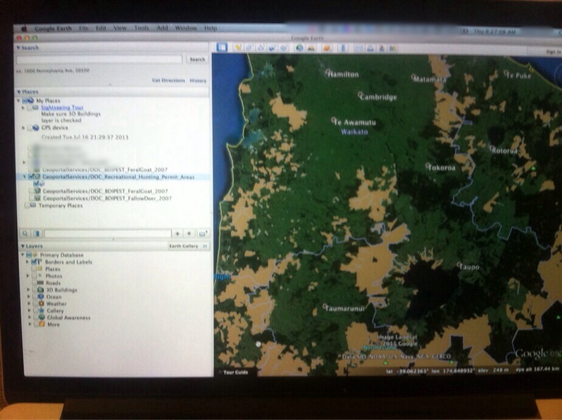Enable the Roads layer checkbox

tap(34, 283)
